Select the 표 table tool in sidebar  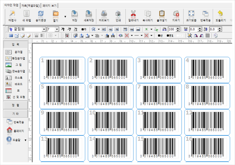[x=15, y=90]
